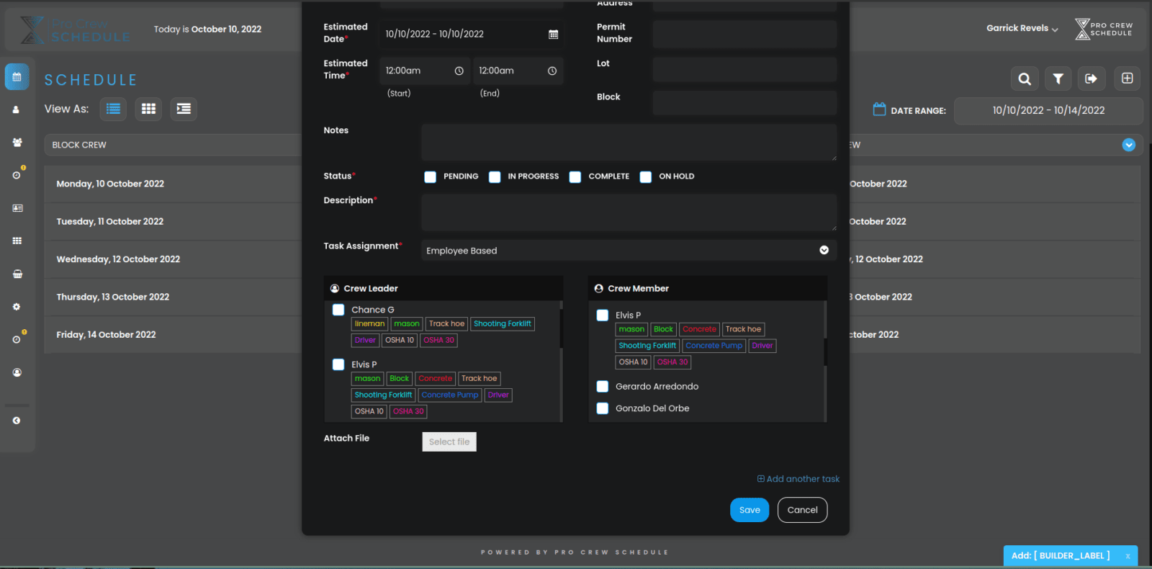This screenshot has width=1152, height=569.
Task: Click the Save button
Action: (x=750, y=510)
